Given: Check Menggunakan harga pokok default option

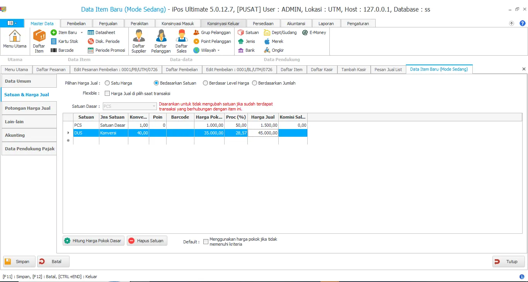Looking at the screenshot, I should point(206,242).
